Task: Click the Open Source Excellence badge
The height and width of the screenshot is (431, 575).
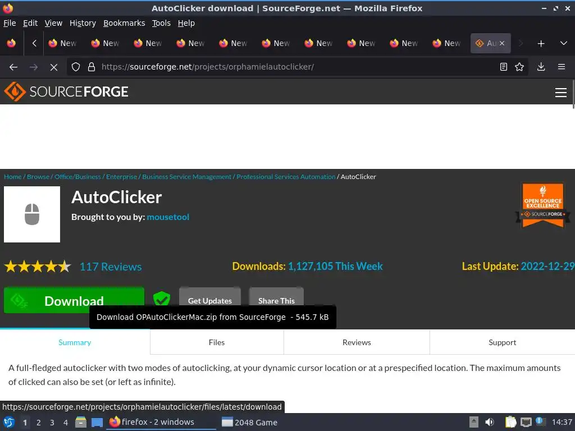Action: point(543,205)
